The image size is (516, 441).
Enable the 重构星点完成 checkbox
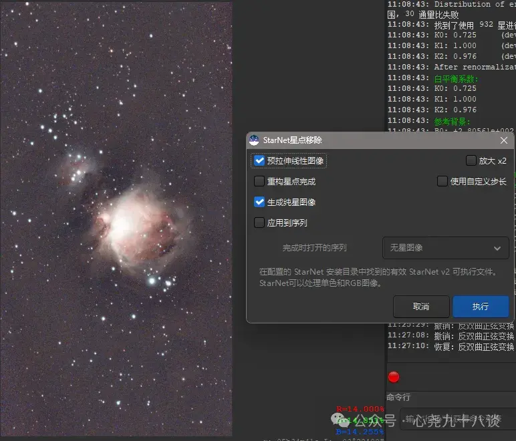pyautogui.click(x=259, y=181)
